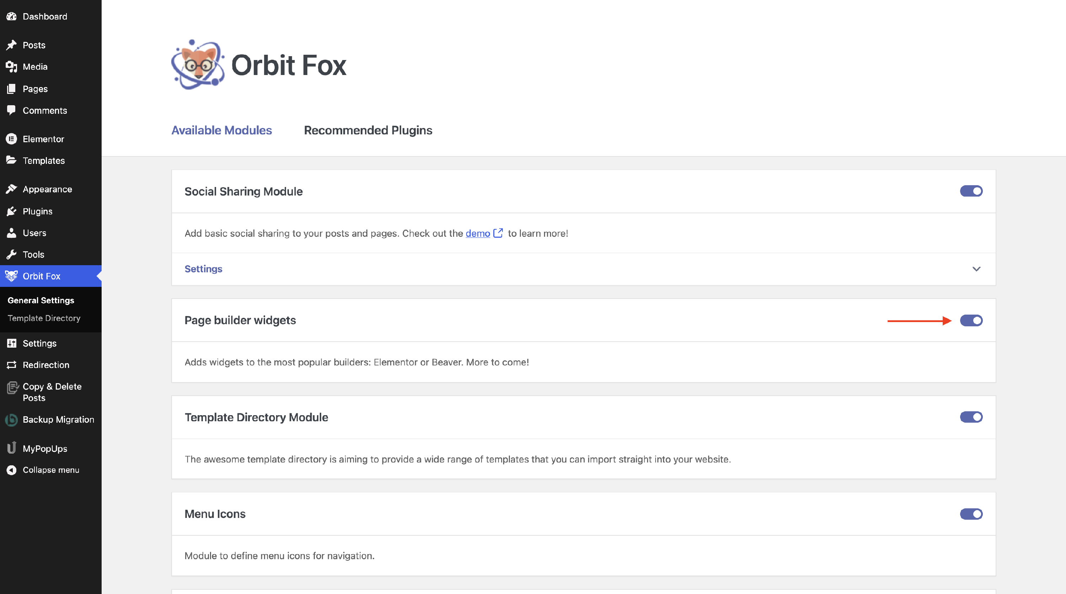
Task: Click the Orbit Fox heading text
Action: (289, 65)
